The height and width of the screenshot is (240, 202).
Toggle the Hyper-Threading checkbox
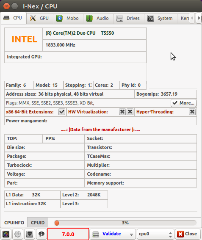(x=192, y=112)
